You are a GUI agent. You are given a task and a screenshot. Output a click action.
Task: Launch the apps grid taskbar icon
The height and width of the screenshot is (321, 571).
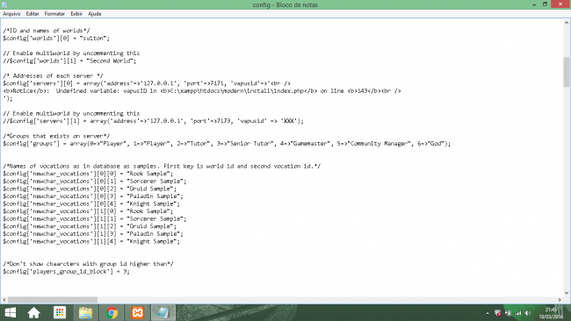pyautogui.click(x=60, y=312)
